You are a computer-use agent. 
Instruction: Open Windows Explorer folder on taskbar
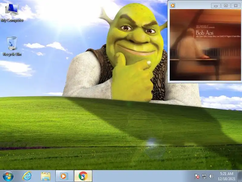[46, 176]
